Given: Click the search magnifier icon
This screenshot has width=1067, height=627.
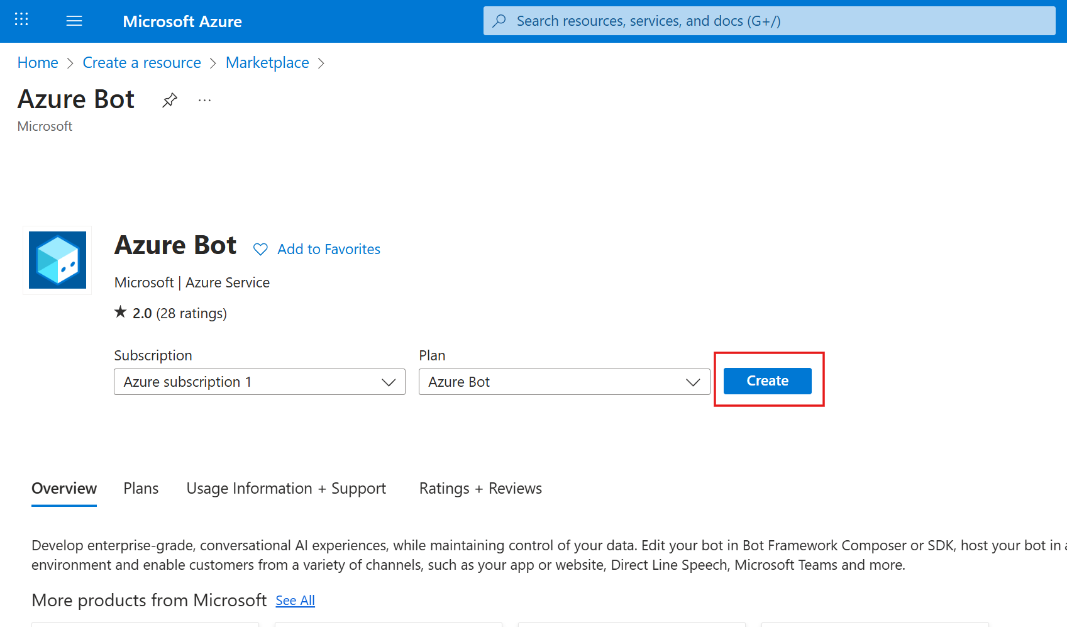Looking at the screenshot, I should [499, 21].
